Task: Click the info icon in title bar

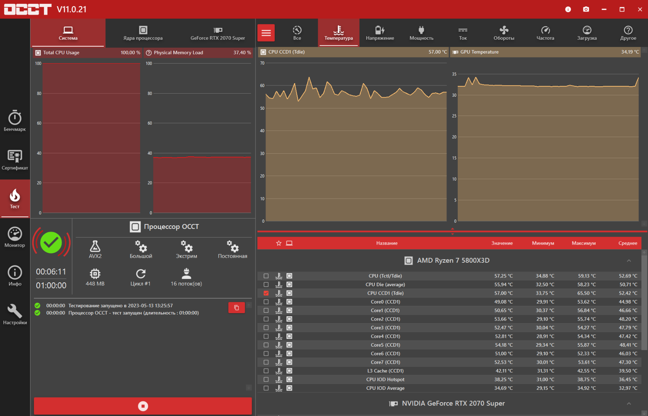Action: [x=568, y=9]
